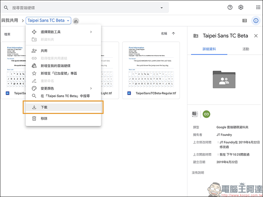Viewport: 263px width, 197px height.
Task: Focus the 搜尋雲端硬碟 search field
Action: [x=85, y=8]
